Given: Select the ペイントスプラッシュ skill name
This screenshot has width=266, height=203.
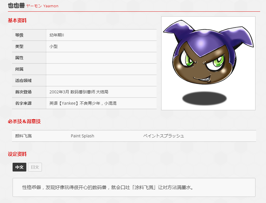Looking at the screenshot, I should 164,136.
